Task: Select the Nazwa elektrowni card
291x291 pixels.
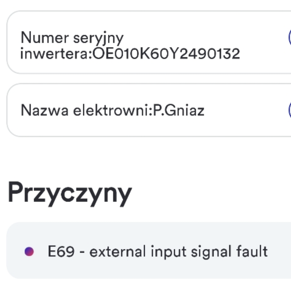Action: pos(149,110)
